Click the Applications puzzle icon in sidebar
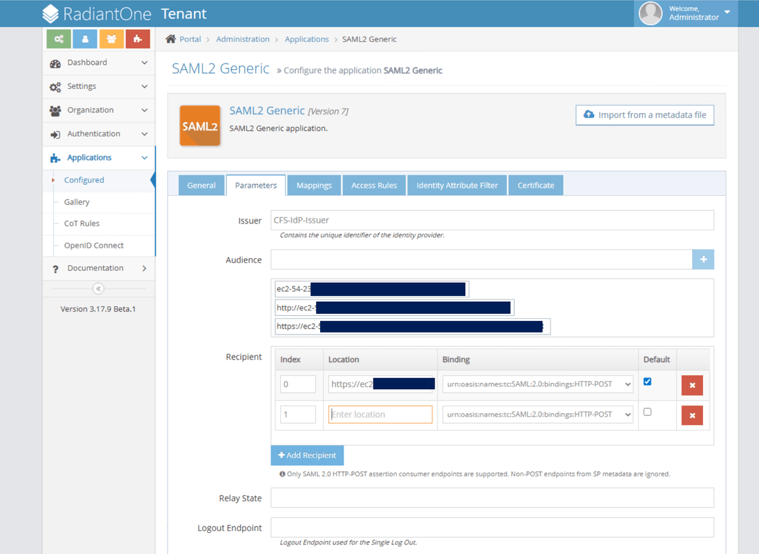This screenshot has height=554, width=759. click(x=55, y=158)
